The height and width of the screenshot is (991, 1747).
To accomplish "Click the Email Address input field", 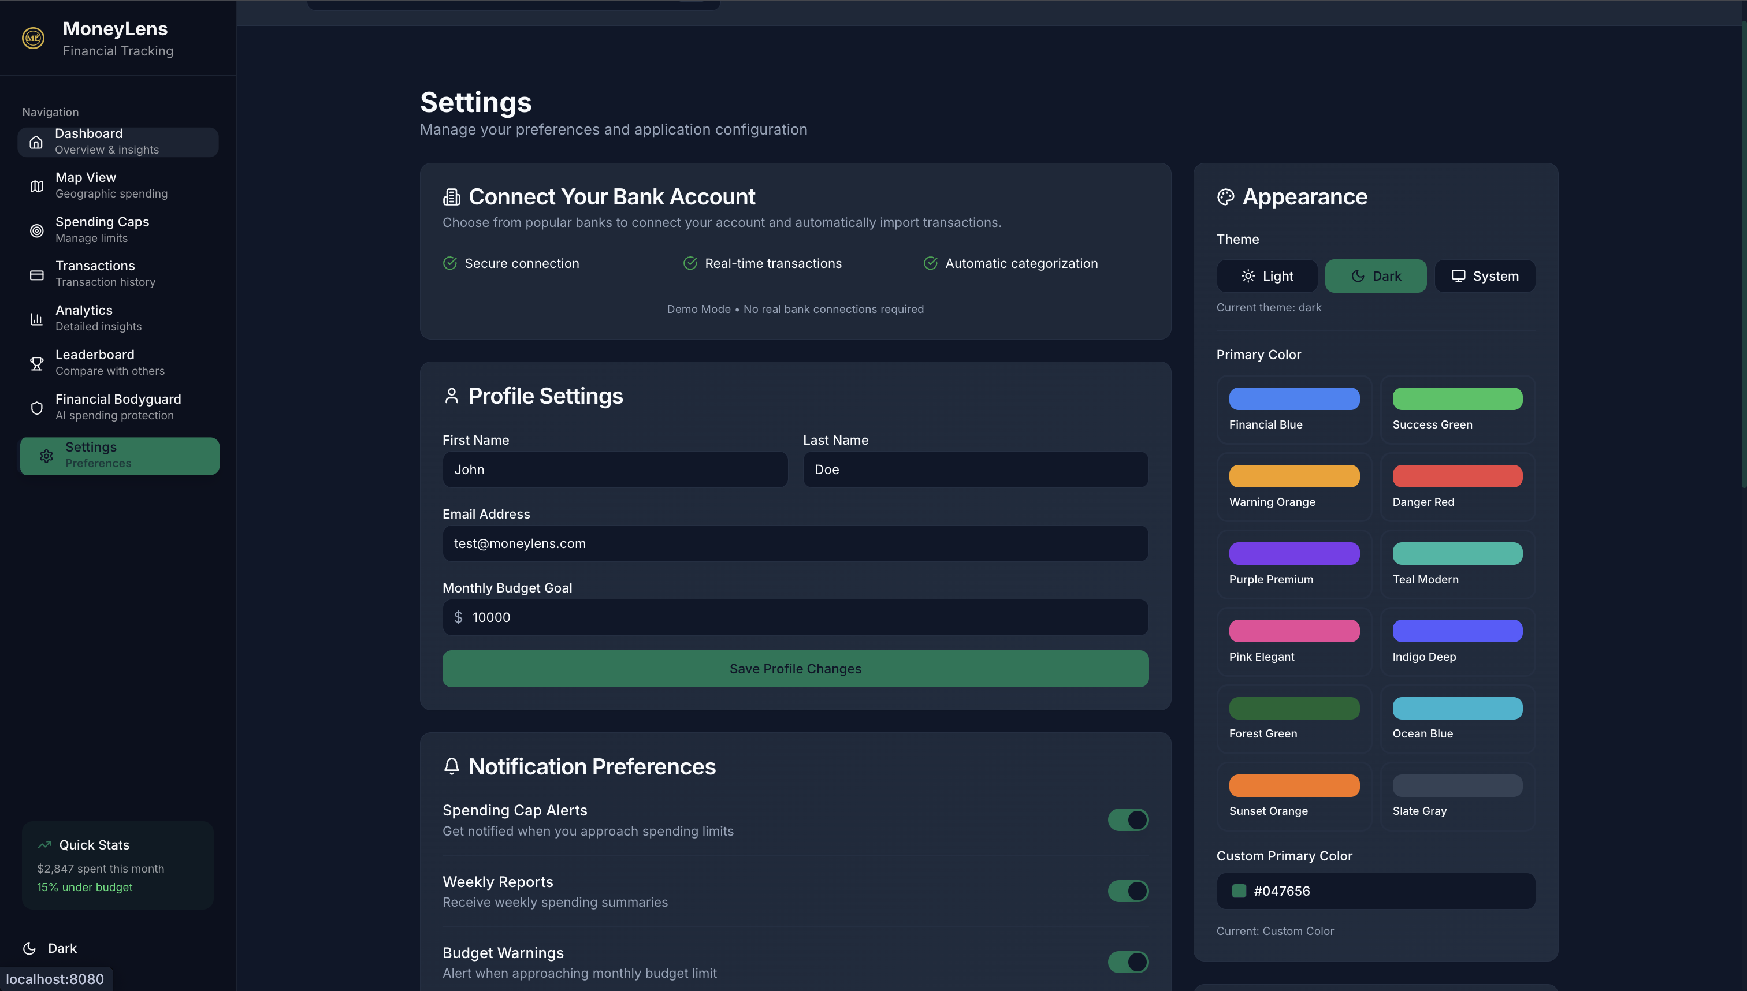I will click(x=794, y=543).
